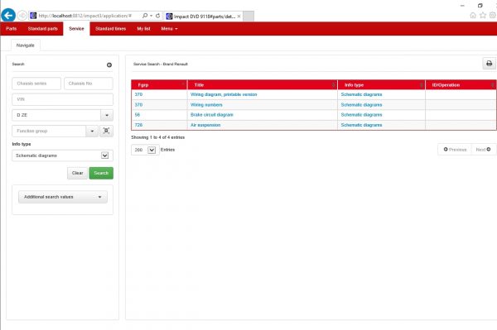
Task: Click Fgrp 726 link
Action: click(138, 125)
